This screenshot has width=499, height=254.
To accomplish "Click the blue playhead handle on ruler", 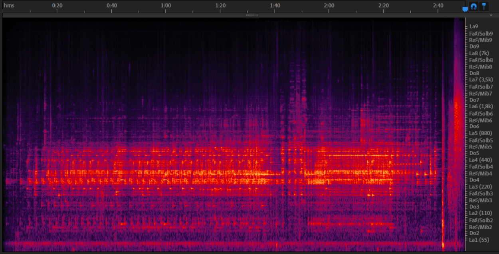I will [465, 9].
